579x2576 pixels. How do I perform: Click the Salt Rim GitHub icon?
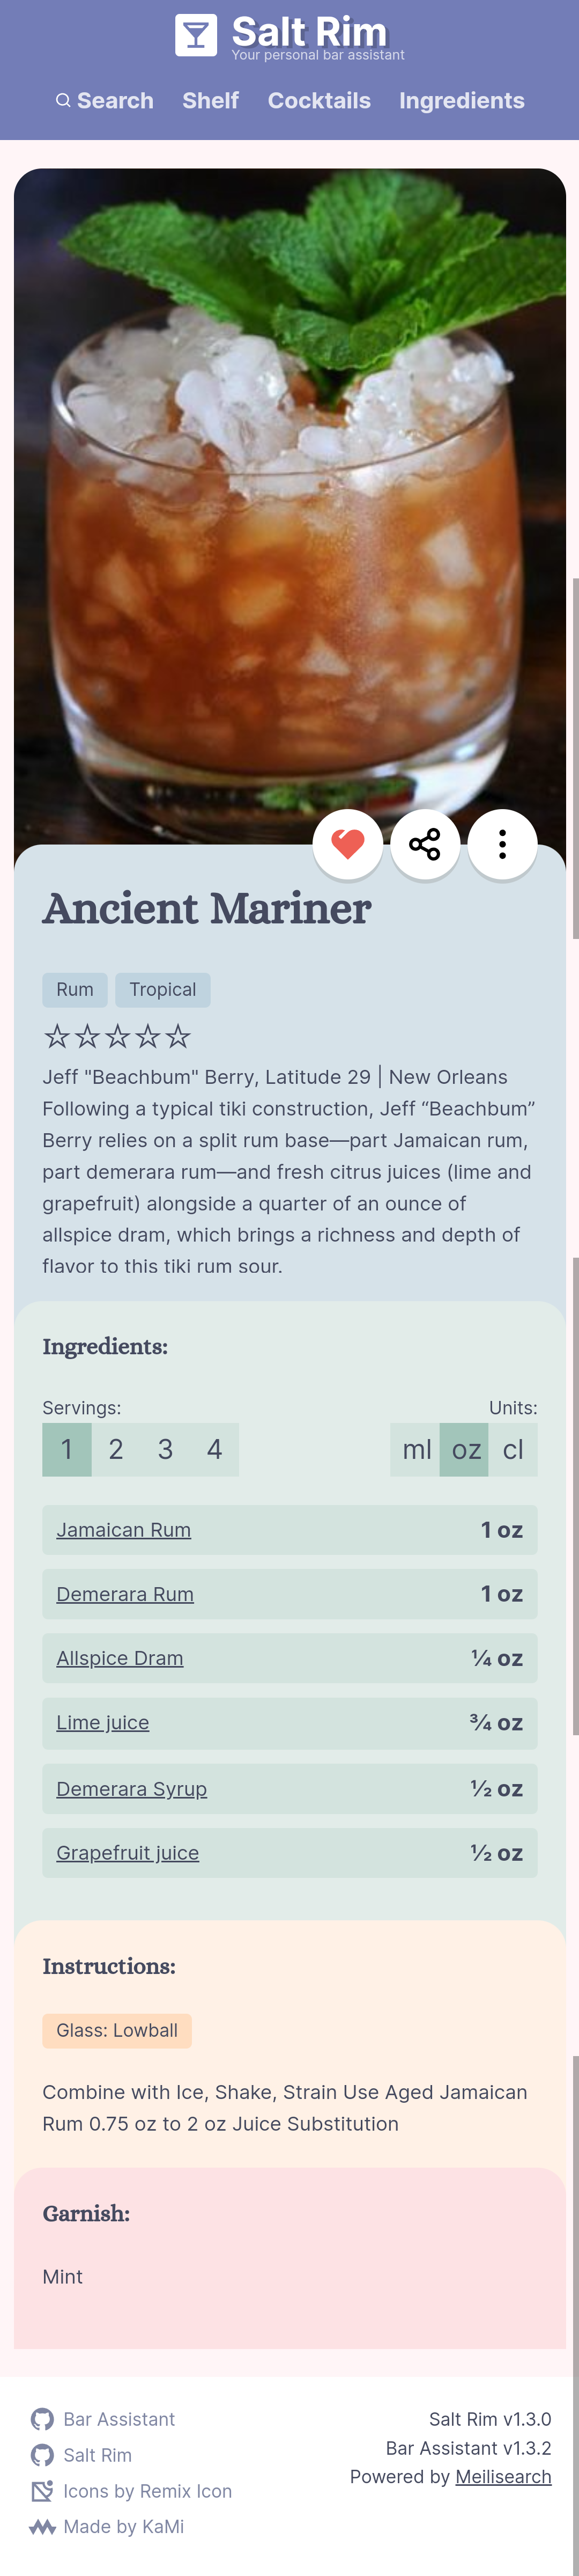(x=41, y=2455)
